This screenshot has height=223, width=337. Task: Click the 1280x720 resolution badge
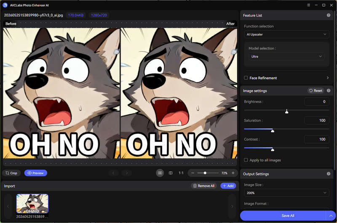point(99,15)
